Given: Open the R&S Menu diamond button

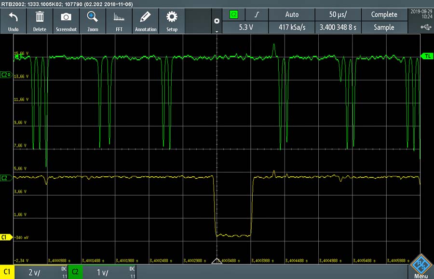Looking at the screenshot, I should click(x=421, y=266).
